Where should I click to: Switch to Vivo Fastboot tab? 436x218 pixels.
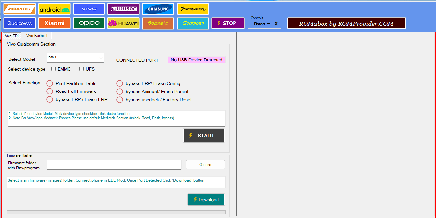pyautogui.click(x=37, y=36)
